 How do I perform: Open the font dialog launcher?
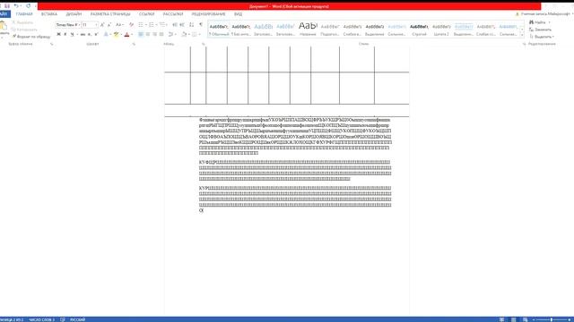click(x=134, y=44)
